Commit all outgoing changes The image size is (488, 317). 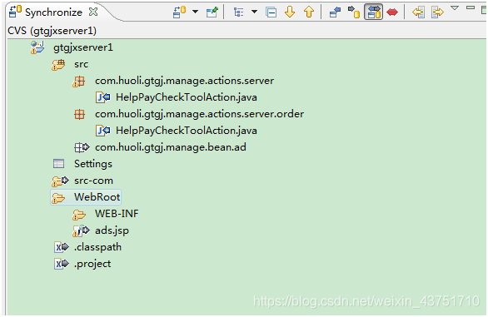tap(437, 12)
